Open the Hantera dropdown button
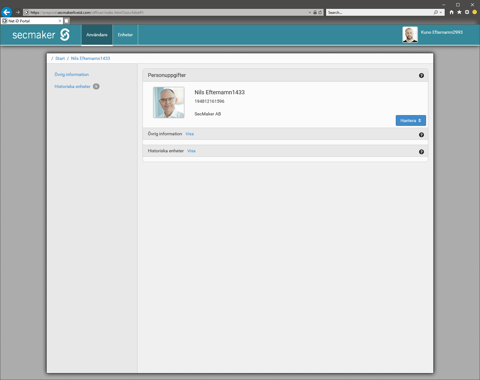480x380 pixels. coord(411,120)
